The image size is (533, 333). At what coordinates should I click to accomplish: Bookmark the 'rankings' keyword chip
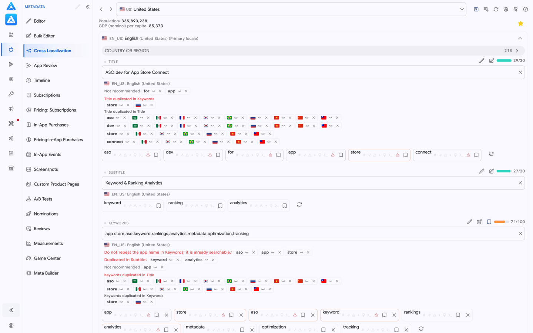(x=458, y=315)
